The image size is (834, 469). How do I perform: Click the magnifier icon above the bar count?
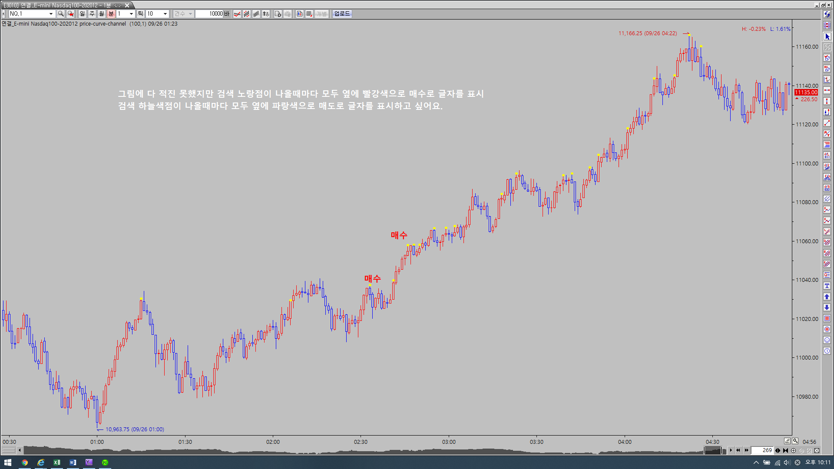pyautogui.click(x=795, y=441)
